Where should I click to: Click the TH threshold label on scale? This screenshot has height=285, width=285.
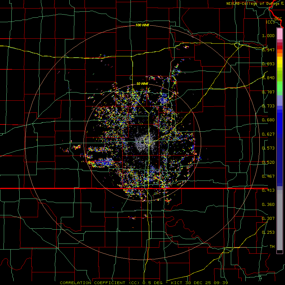[x=272, y=247]
